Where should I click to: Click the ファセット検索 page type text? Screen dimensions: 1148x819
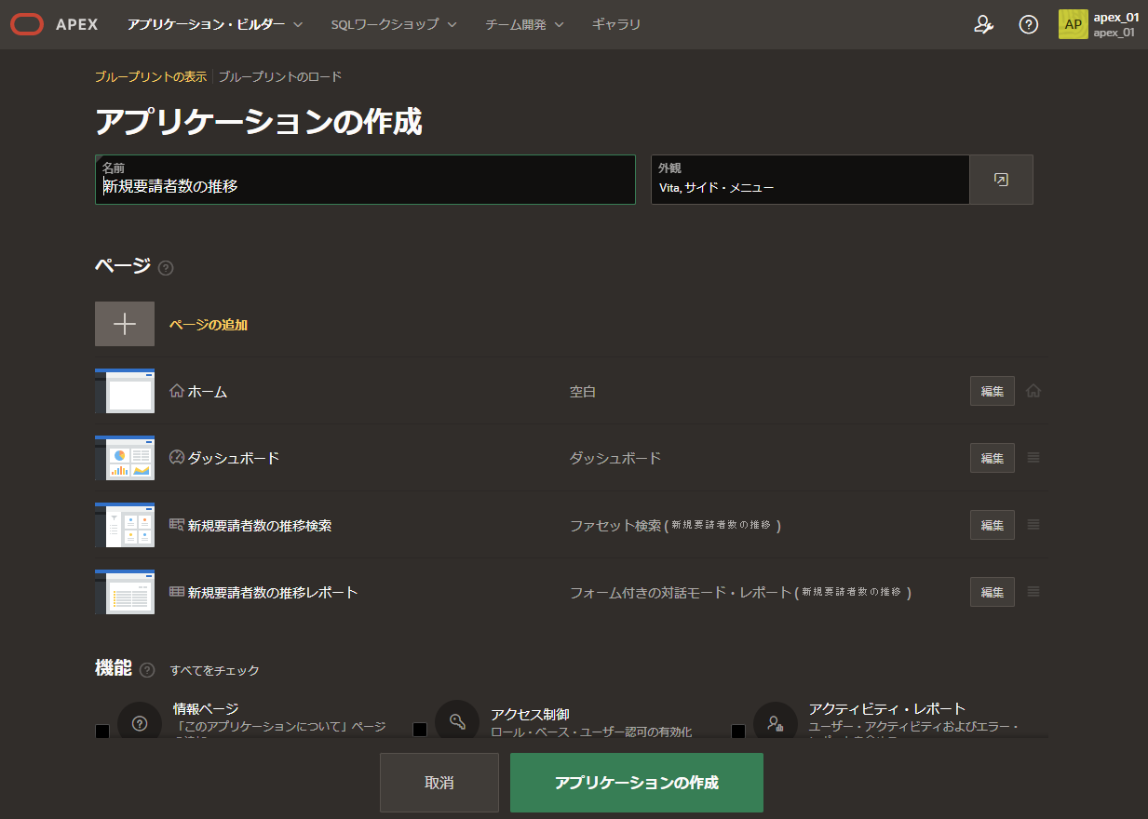click(x=615, y=525)
